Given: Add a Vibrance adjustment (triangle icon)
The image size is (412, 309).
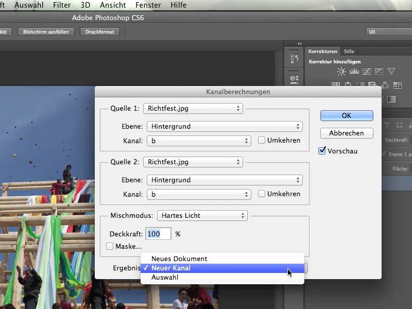Looking at the screenshot, I should click(x=391, y=71).
